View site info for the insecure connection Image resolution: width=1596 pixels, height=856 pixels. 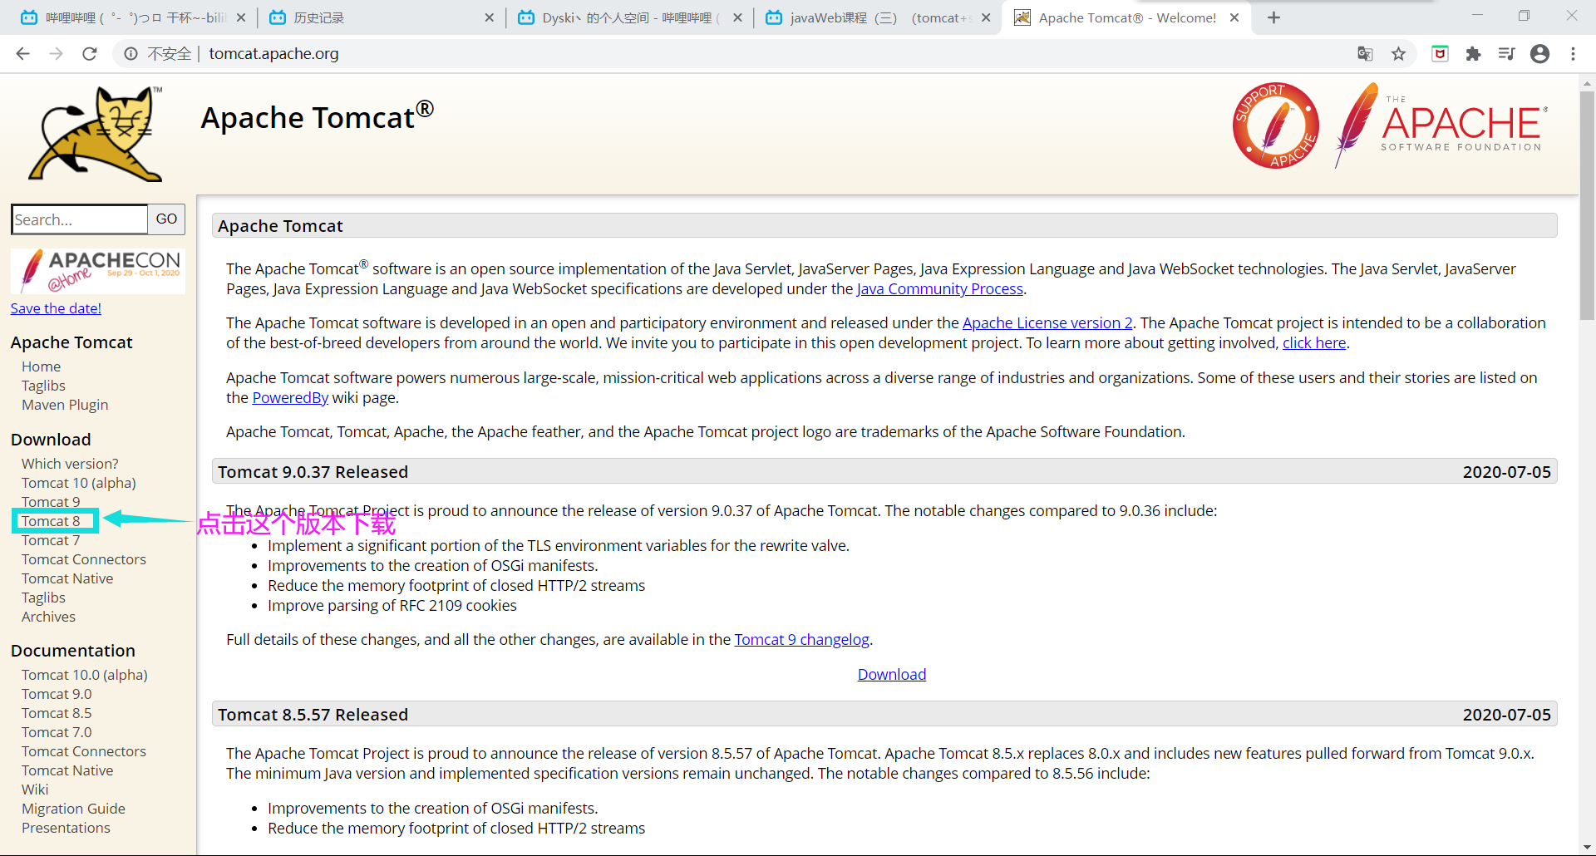(x=131, y=54)
